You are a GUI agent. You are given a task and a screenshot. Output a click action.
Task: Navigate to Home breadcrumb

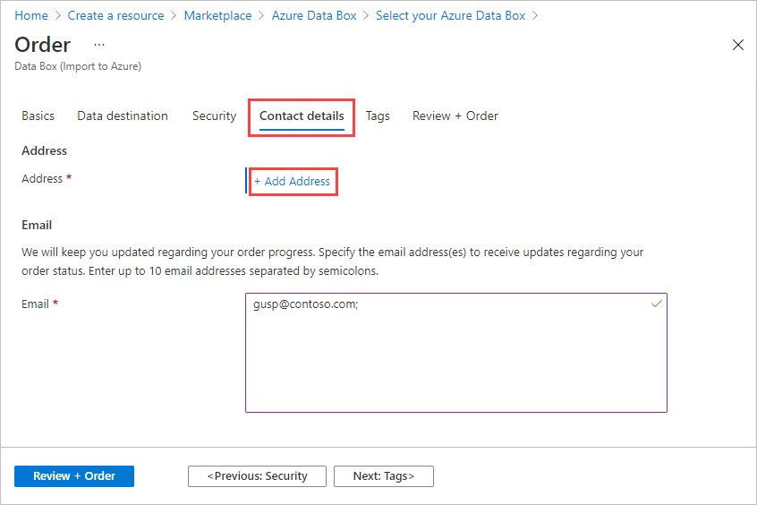pos(31,15)
